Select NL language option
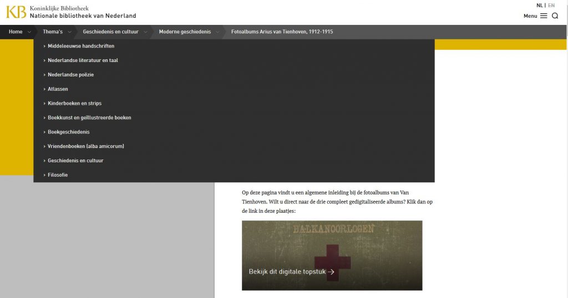 (539, 6)
